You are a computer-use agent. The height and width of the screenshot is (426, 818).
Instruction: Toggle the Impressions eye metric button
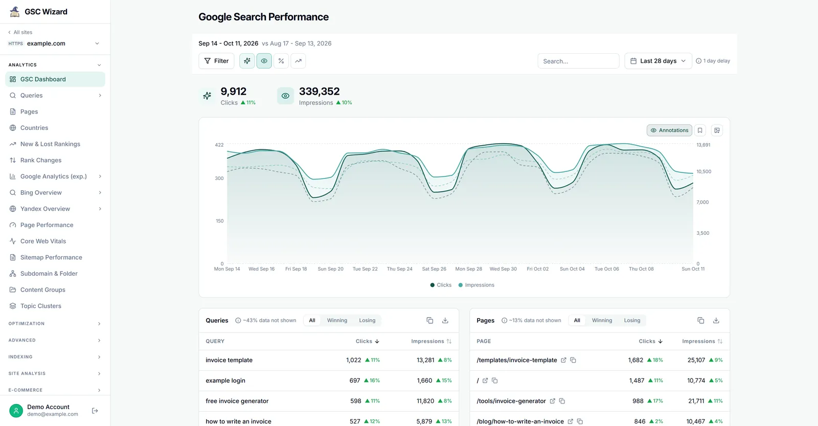264,61
